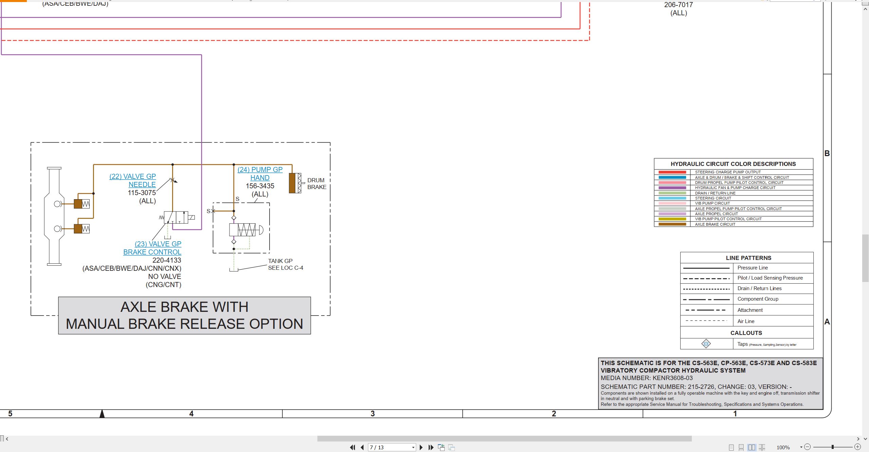The width and height of the screenshot is (869, 452).
Task: Go to the previous page
Action: (362, 447)
